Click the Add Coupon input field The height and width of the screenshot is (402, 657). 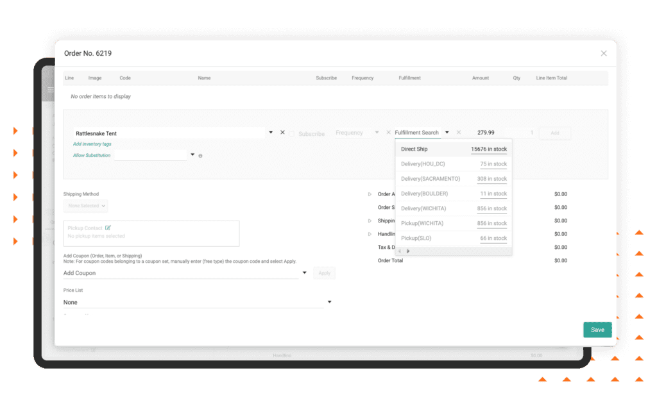tap(180, 273)
